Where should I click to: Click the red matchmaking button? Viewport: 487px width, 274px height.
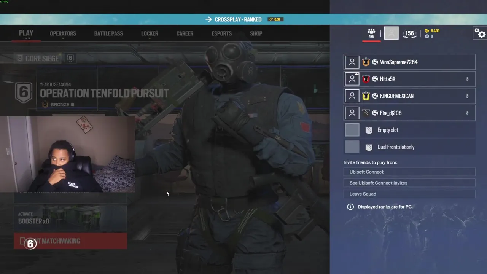(x=70, y=241)
